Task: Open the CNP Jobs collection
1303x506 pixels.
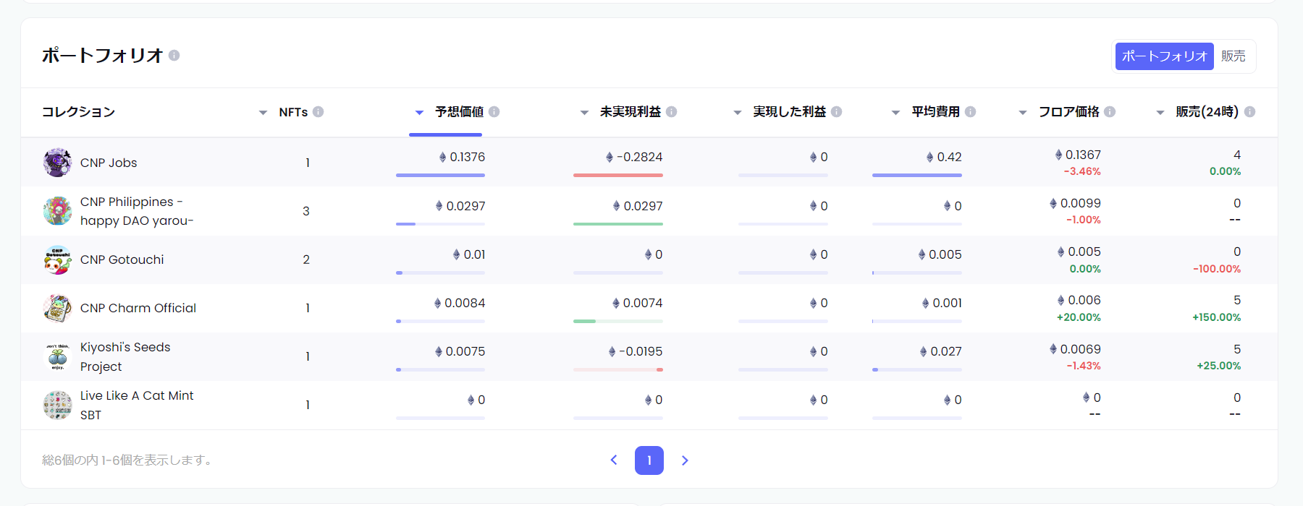Action: pyautogui.click(x=109, y=163)
